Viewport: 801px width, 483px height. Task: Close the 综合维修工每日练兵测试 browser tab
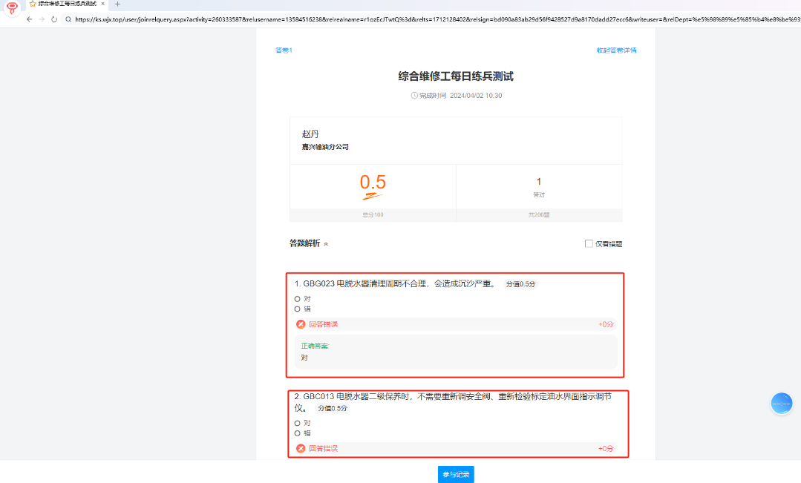tap(102, 4)
